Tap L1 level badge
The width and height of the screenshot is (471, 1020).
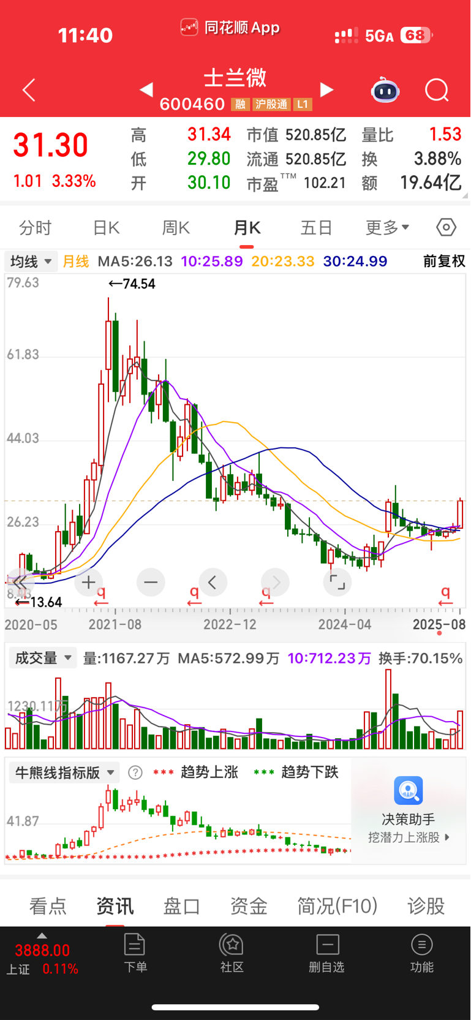click(303, 105)
